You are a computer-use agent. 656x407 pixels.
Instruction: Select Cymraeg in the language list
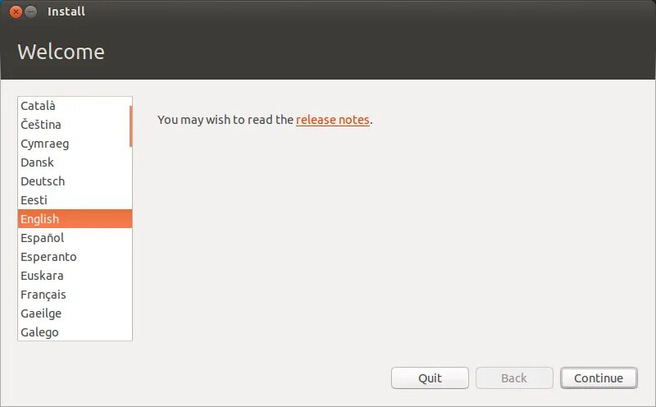(x=75, y=144)
